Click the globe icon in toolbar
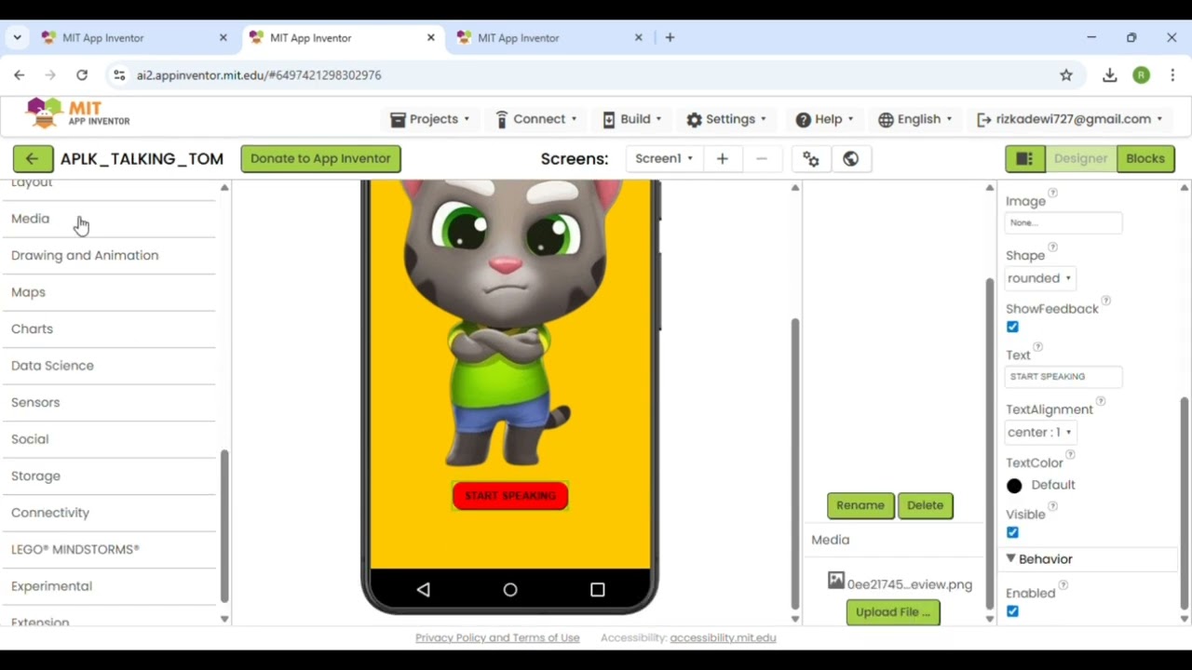1192x670 pixels. click(x=850, y=158)
